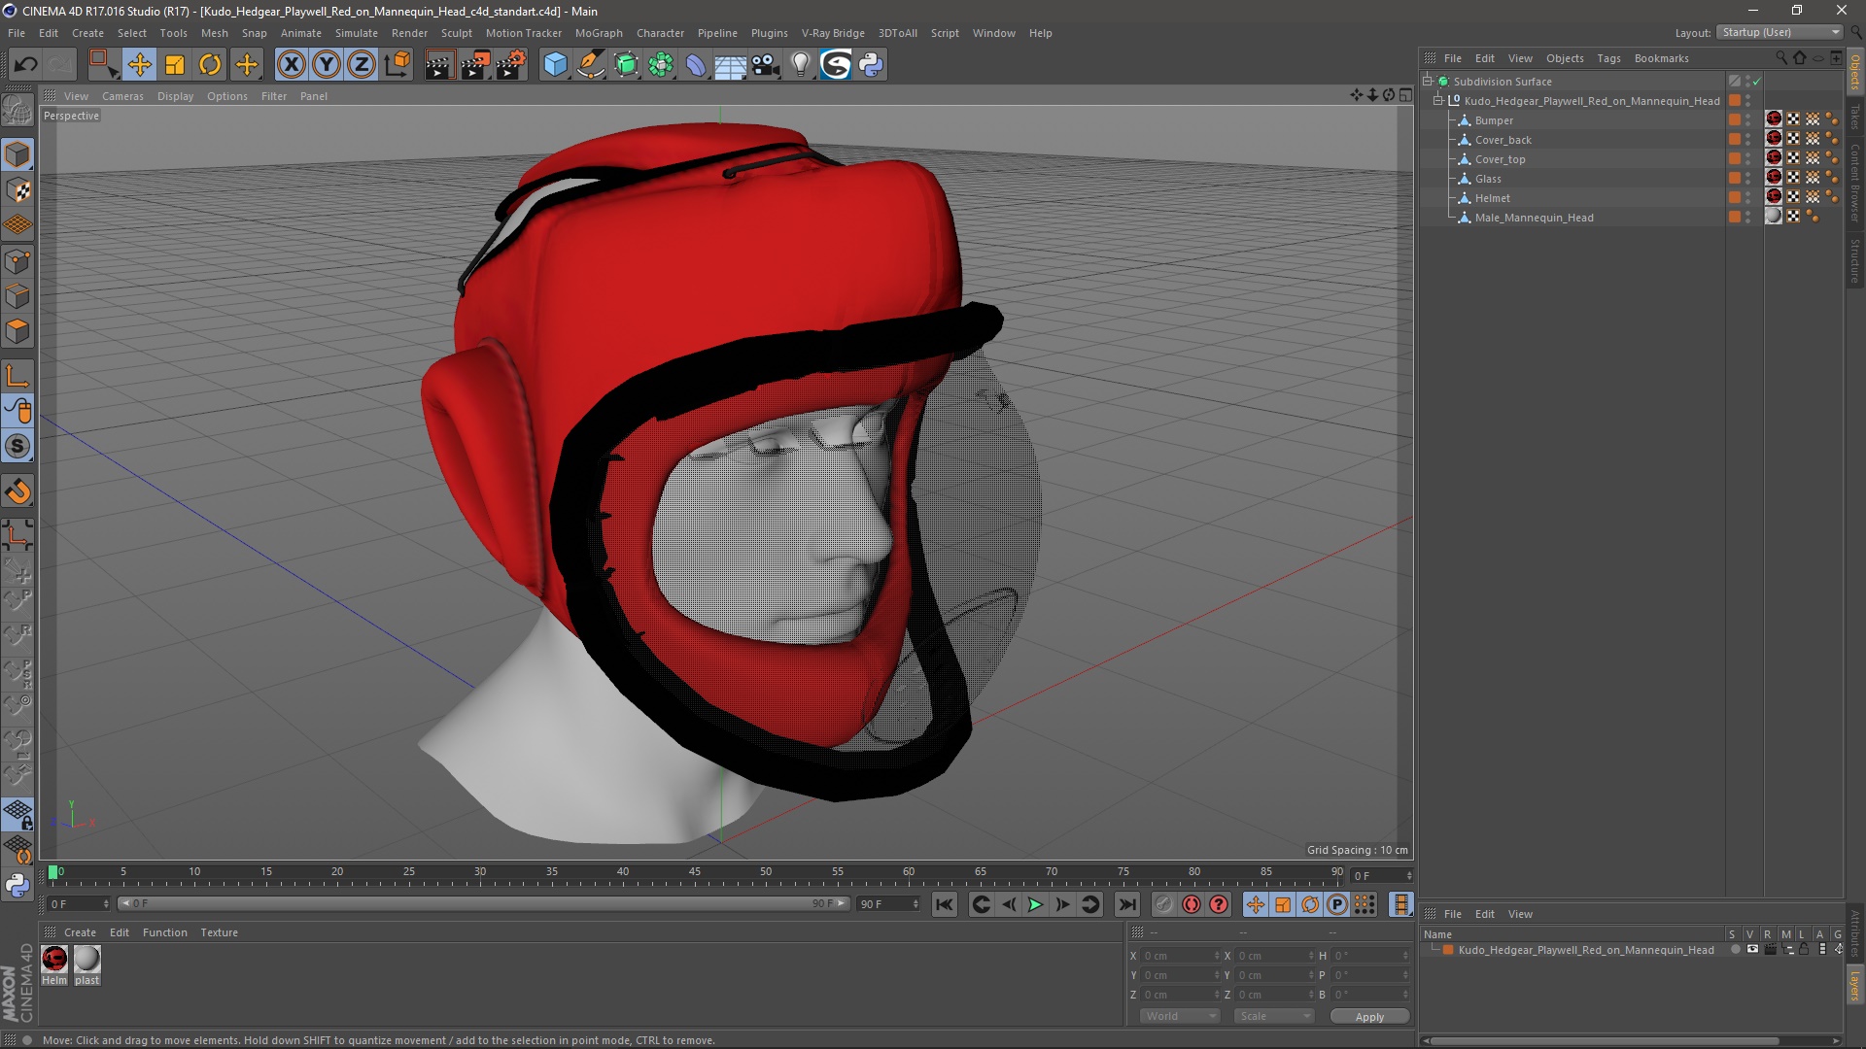This screenshot has width=1866, height=1049.
Task: Select the Bumper object
Action: coord(1494,120)
